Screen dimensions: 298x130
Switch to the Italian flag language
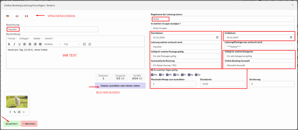[26, 16]
